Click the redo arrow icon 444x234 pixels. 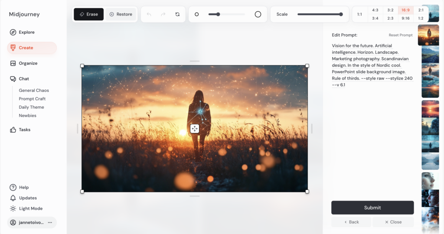[163, 14]
